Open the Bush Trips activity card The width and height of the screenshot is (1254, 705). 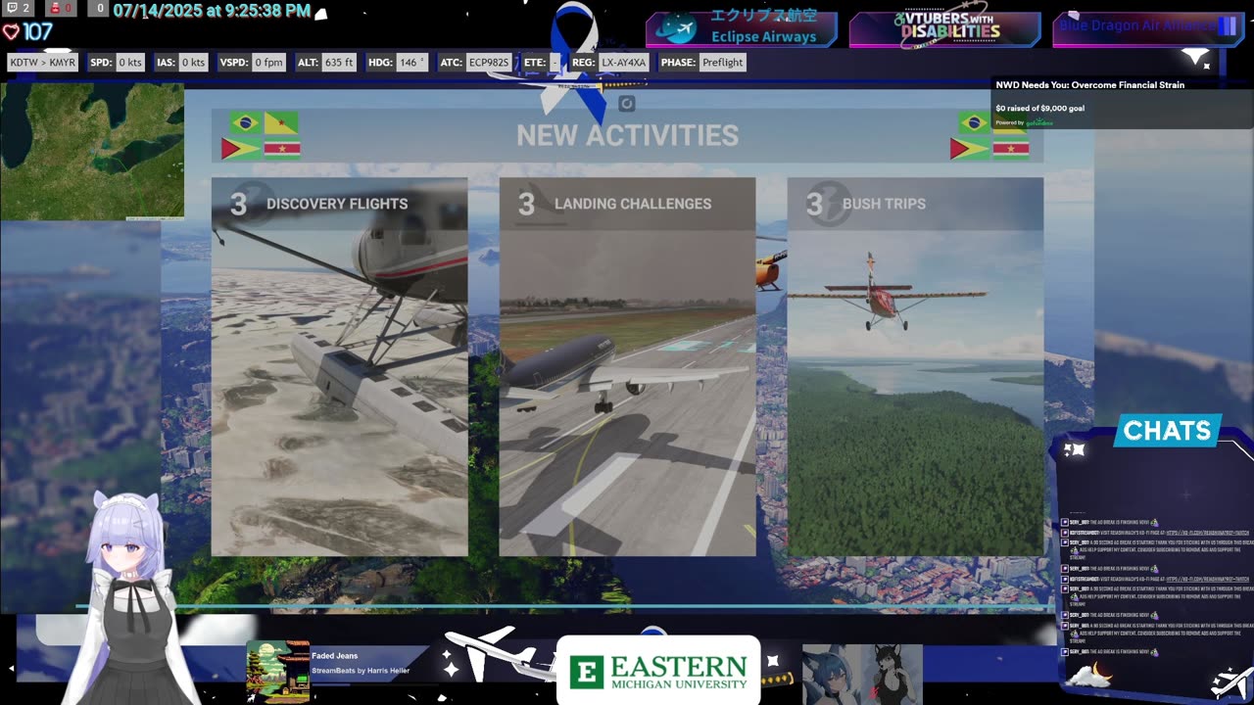tap(915, 366)
